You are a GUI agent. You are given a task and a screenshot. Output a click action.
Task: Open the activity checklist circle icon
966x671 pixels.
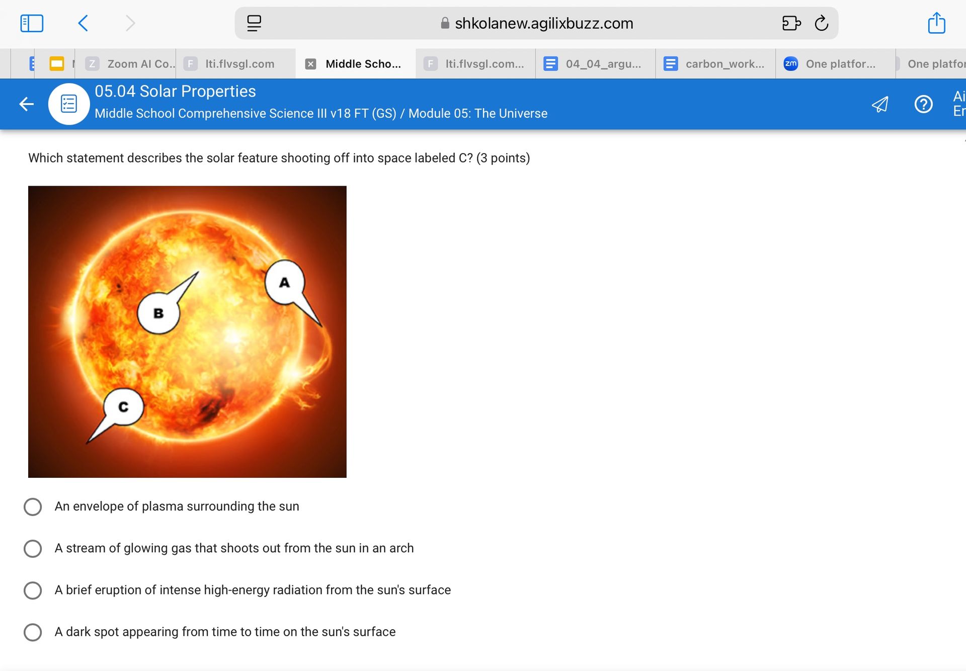(69, 104)
